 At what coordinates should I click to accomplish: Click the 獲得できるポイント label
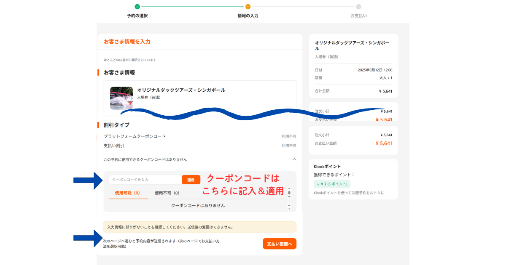(334, 175)
